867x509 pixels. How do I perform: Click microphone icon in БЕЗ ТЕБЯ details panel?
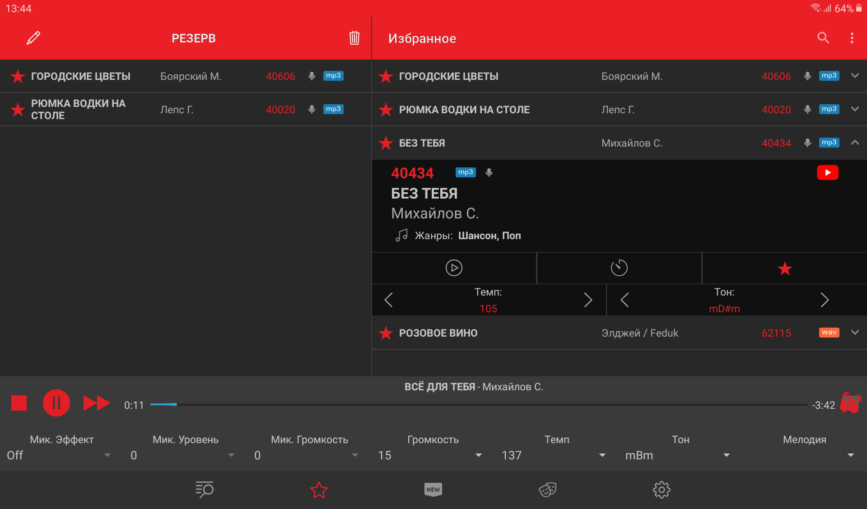click(489, 172)
